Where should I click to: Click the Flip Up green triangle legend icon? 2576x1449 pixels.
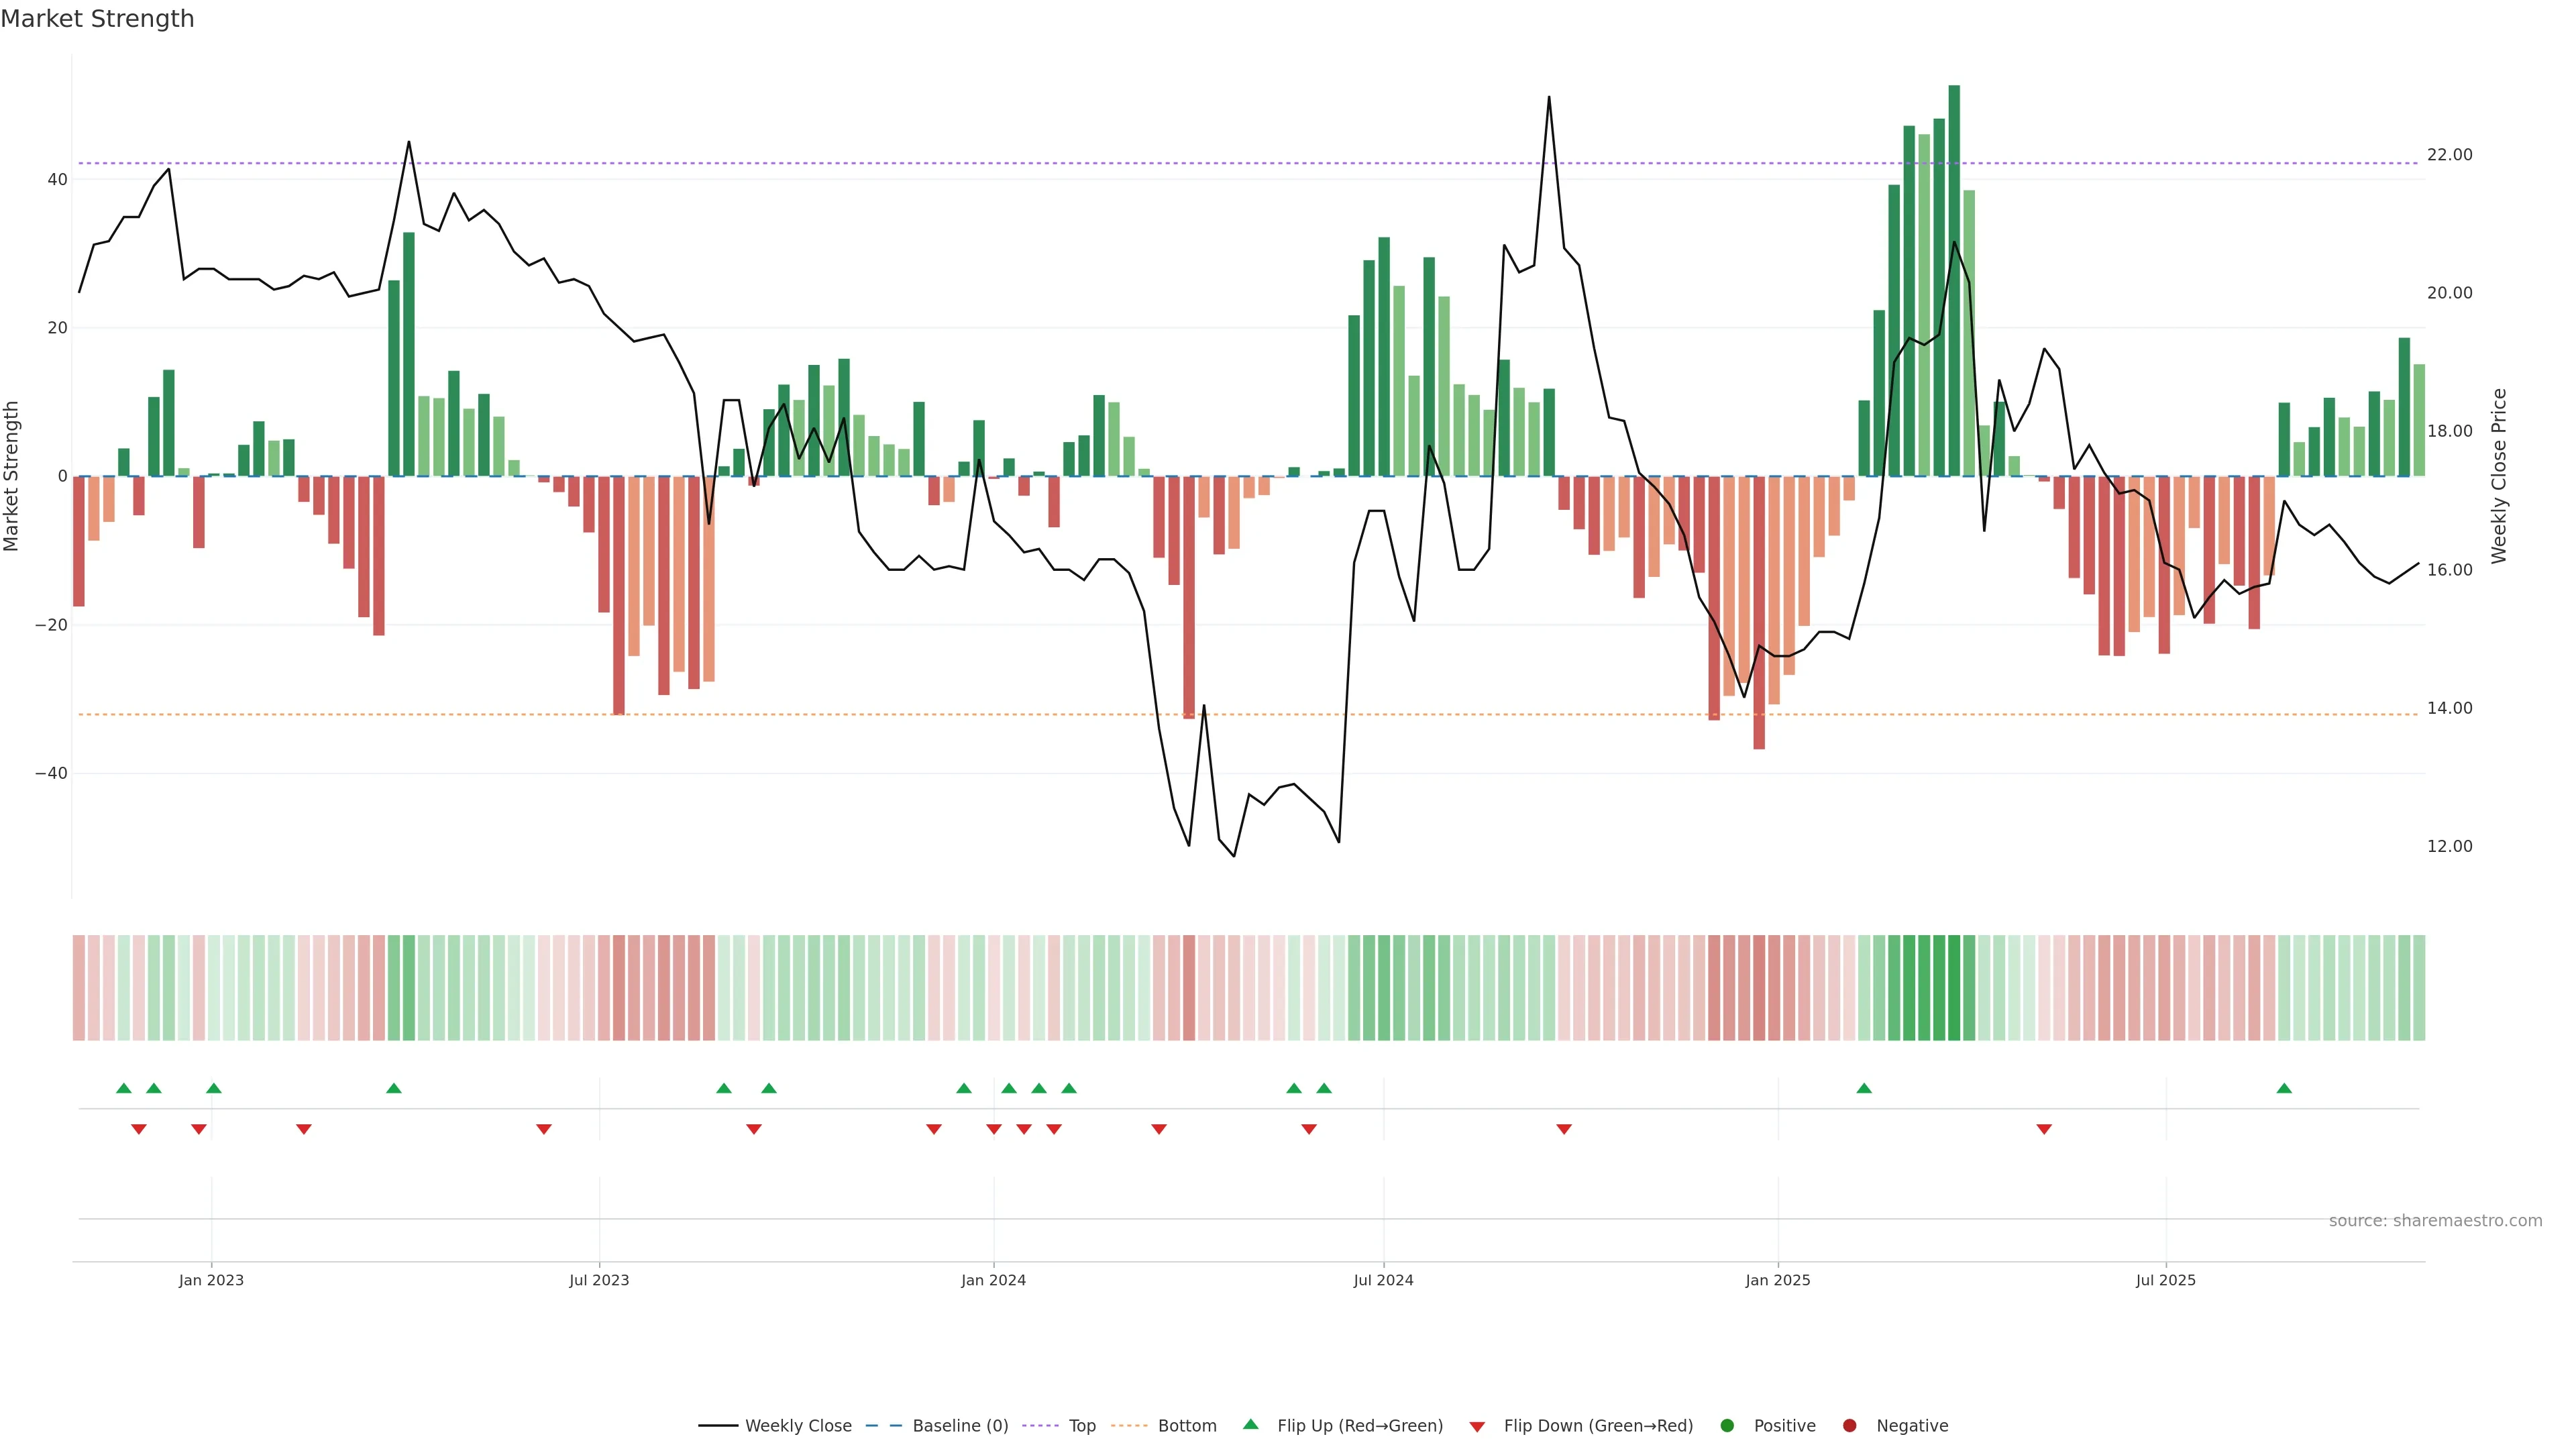[x=1250, y=1425]
